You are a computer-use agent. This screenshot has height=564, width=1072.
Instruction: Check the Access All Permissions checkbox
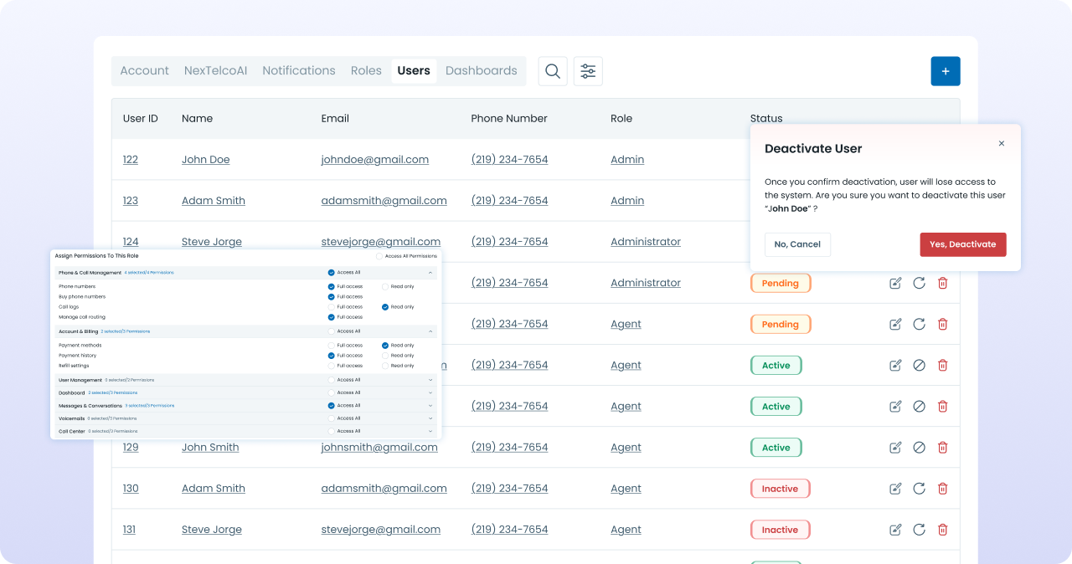tap(379, 256)
